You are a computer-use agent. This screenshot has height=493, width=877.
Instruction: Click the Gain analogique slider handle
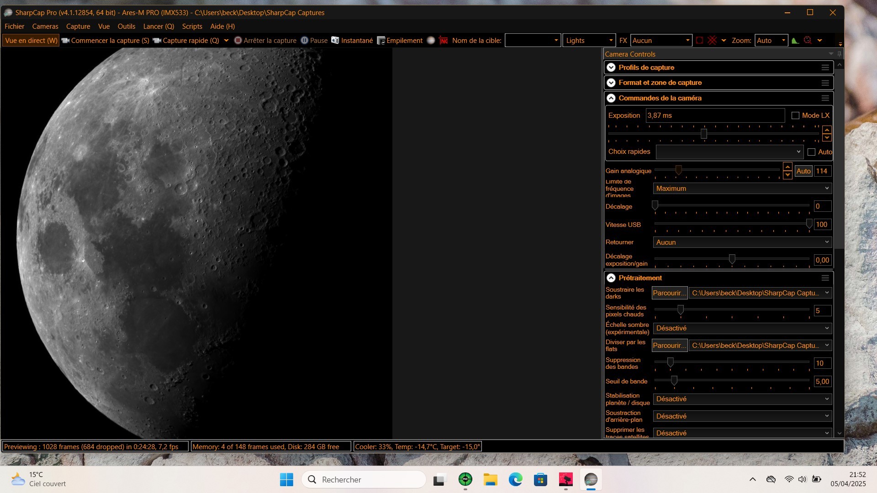(679, 170)
